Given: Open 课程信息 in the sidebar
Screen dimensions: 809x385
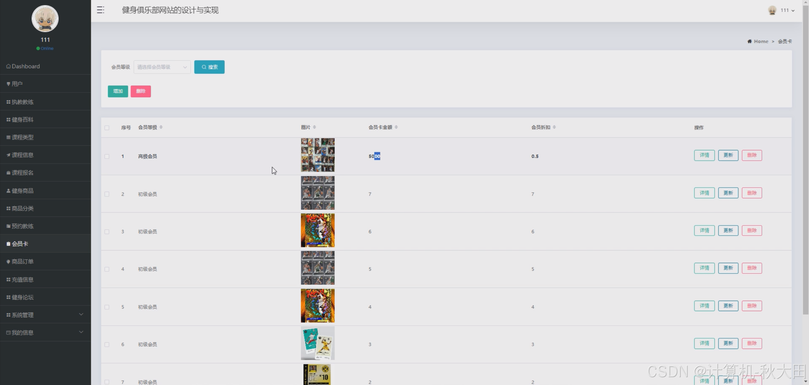Looking at the screenshot, I should pyautogui.click(x=22, y=155).
